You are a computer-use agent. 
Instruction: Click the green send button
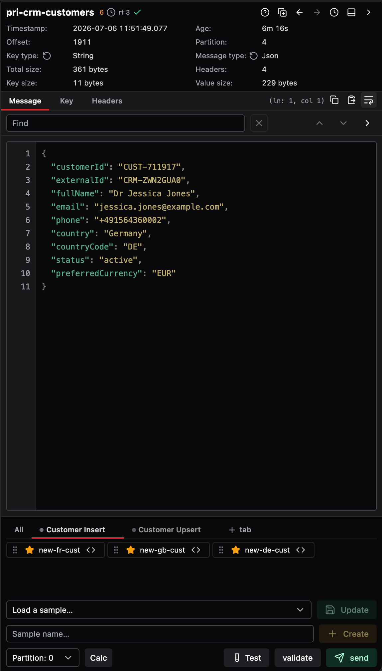pyautogui.click(x=351, y=658)
